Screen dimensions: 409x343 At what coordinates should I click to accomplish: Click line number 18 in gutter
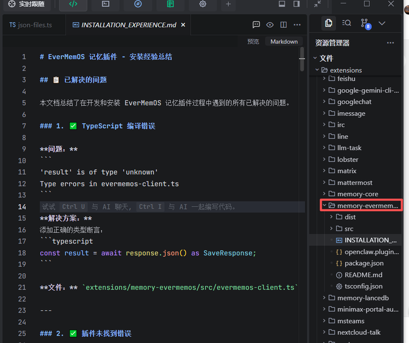click(22, 253)
